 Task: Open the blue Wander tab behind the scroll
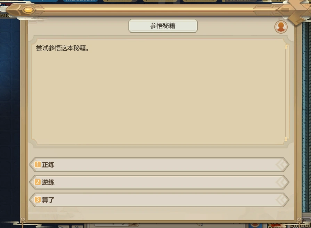(81, 1)
